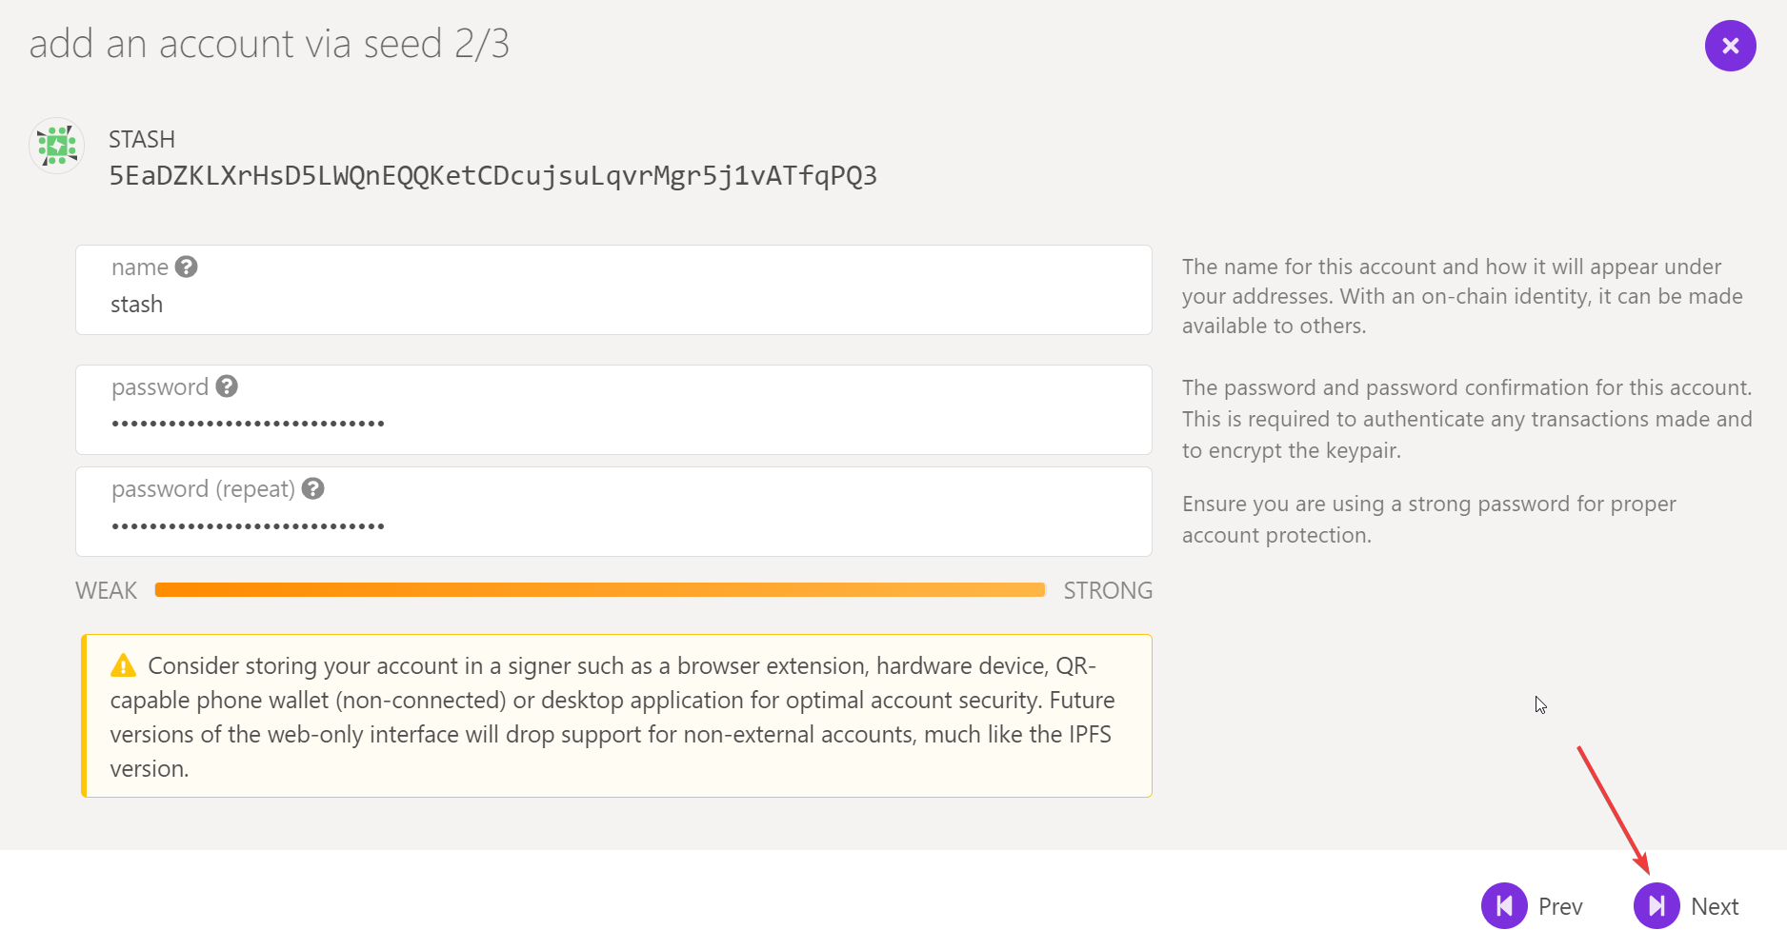Open the password repeat help icon
The image size is (1787, 950).
313,488
